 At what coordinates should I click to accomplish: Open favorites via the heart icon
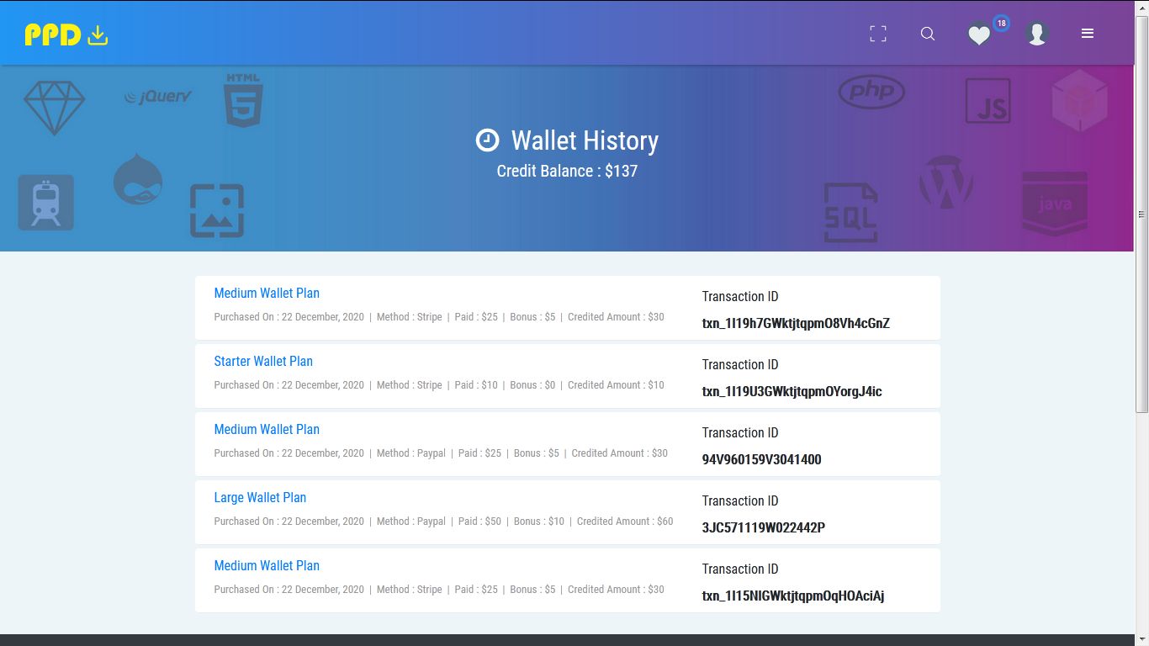click(x=978, y=36)
